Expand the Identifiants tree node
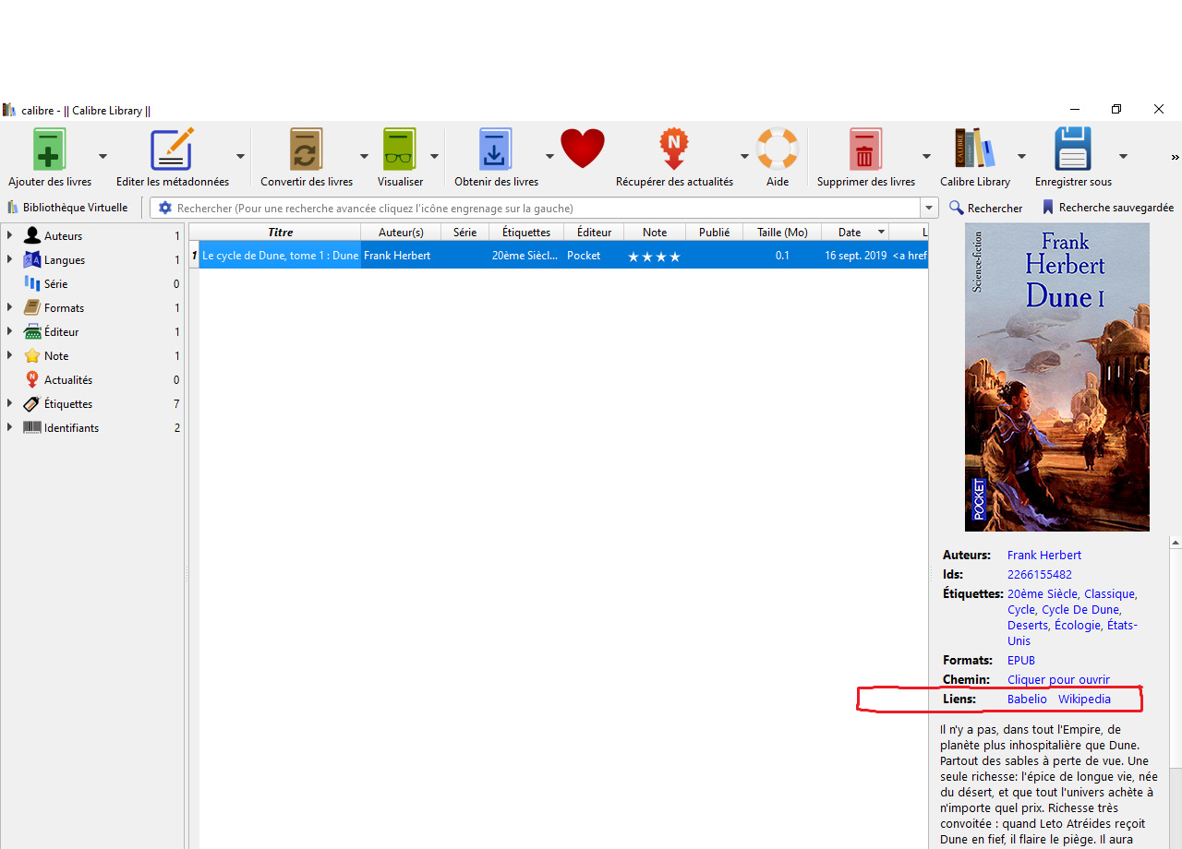Screen dimensions: 1182x849 pyautogui.click(x=10, y=427)
